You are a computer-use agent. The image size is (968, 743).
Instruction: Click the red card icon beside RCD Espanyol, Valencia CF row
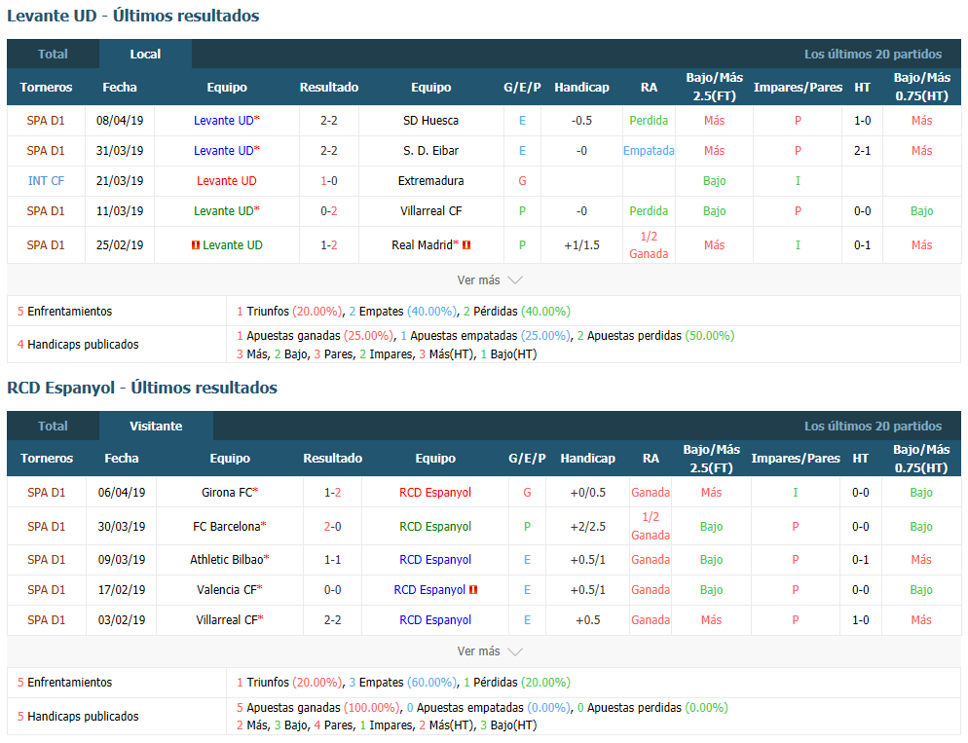click(x=473, y=590)
